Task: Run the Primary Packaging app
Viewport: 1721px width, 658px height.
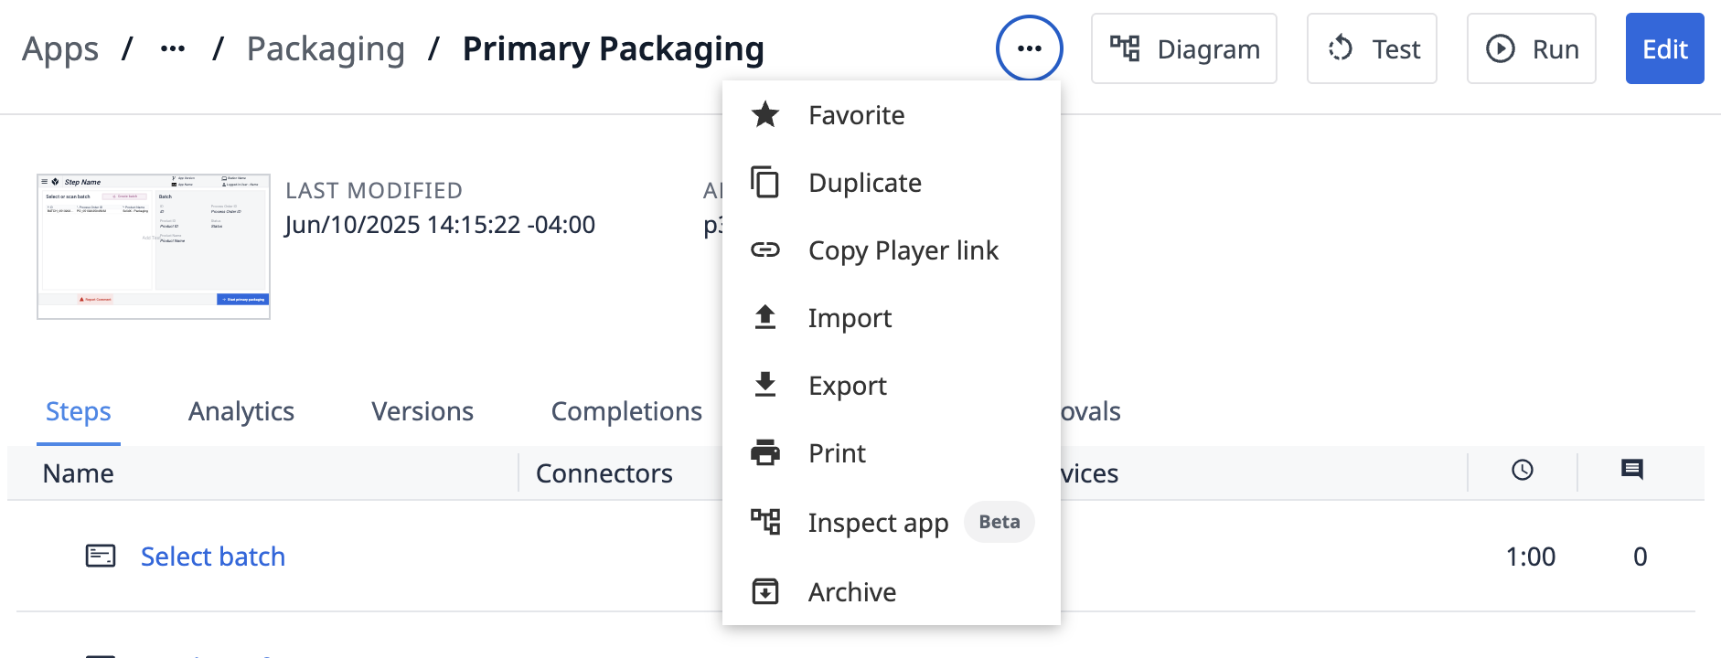Action: tap(1532, 48)
